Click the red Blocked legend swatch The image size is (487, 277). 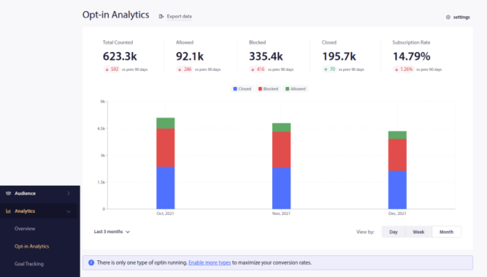coord(260,89)
